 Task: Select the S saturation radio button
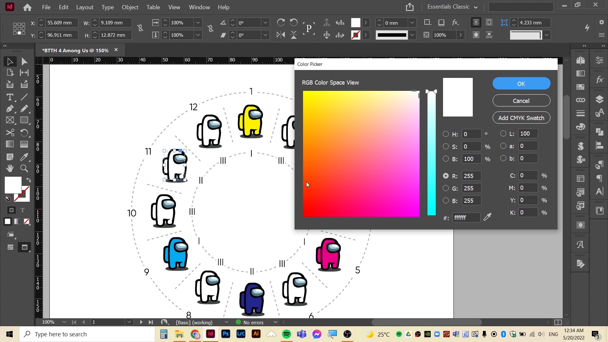[x=446, y=146]
